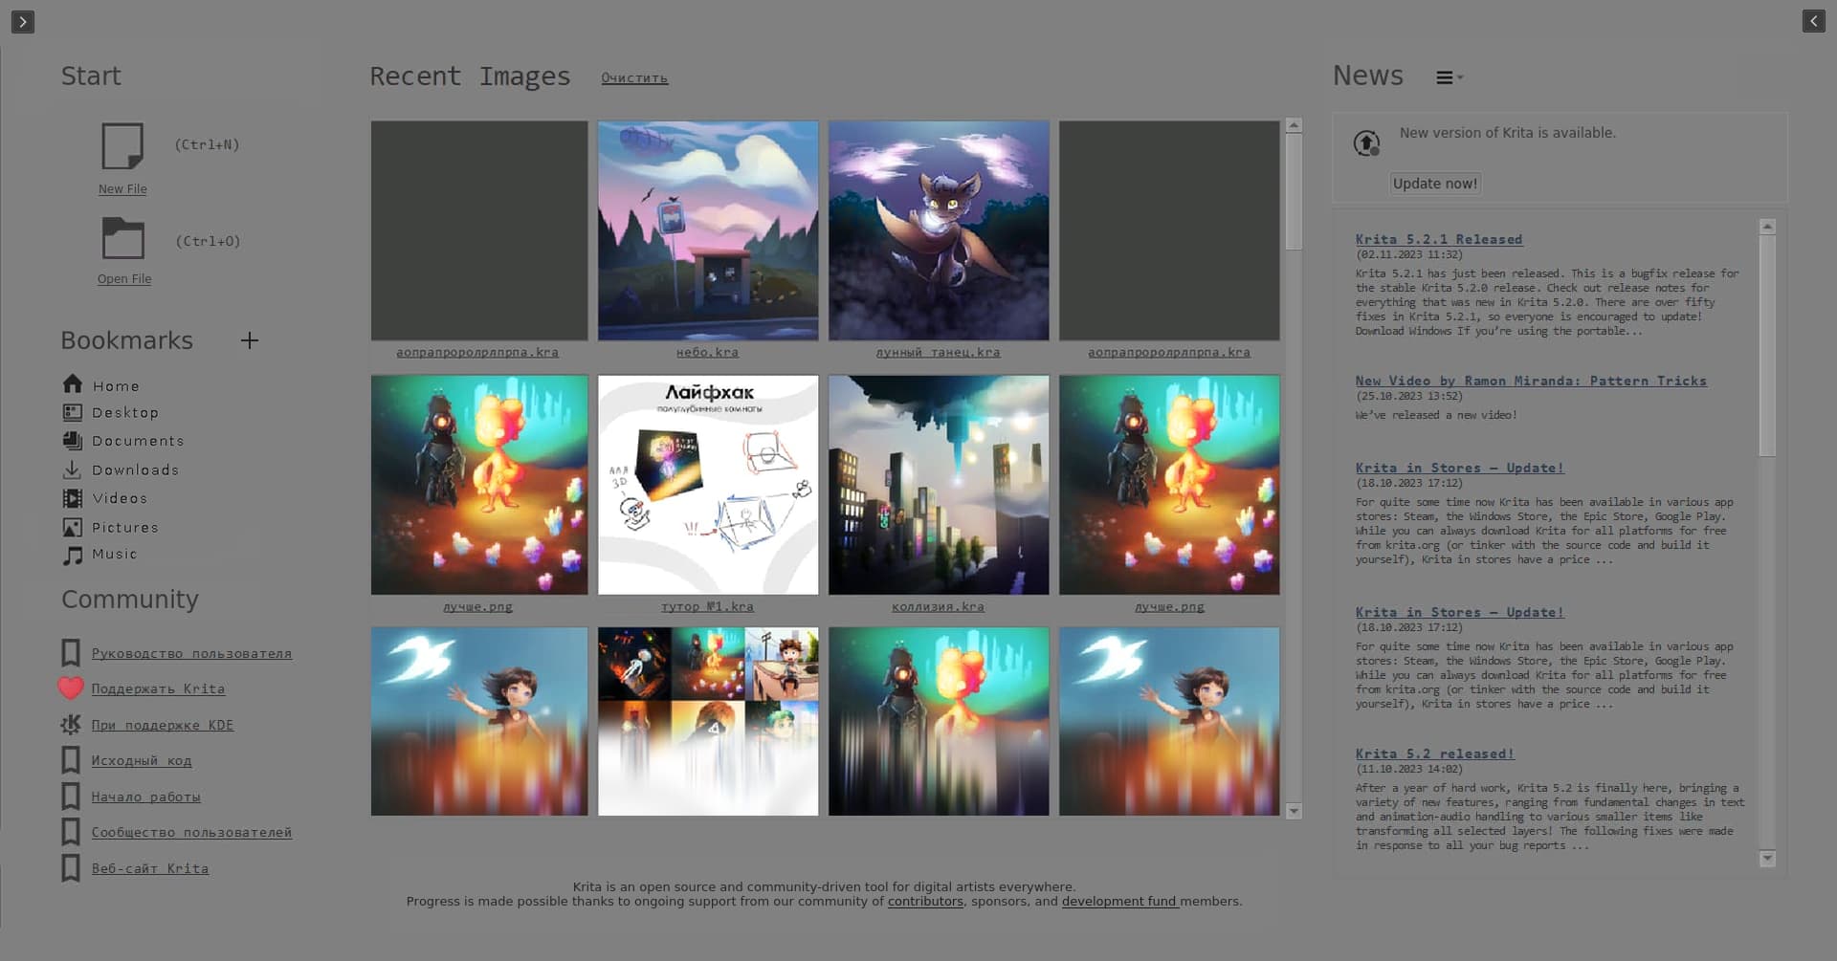The height and width of the screenshot is (961, 1837).
Task: Open the Home bookmark
Action: tap(100, 385)
